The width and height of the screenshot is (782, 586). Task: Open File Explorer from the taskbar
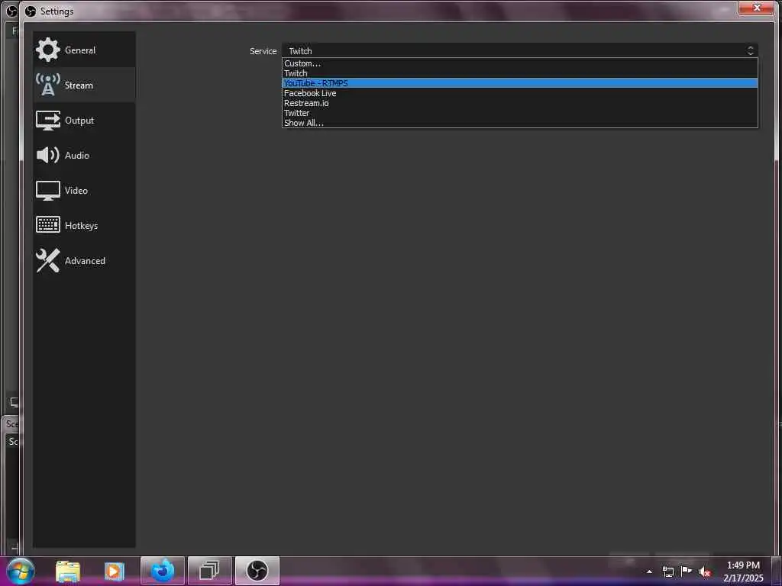[68, 571]
